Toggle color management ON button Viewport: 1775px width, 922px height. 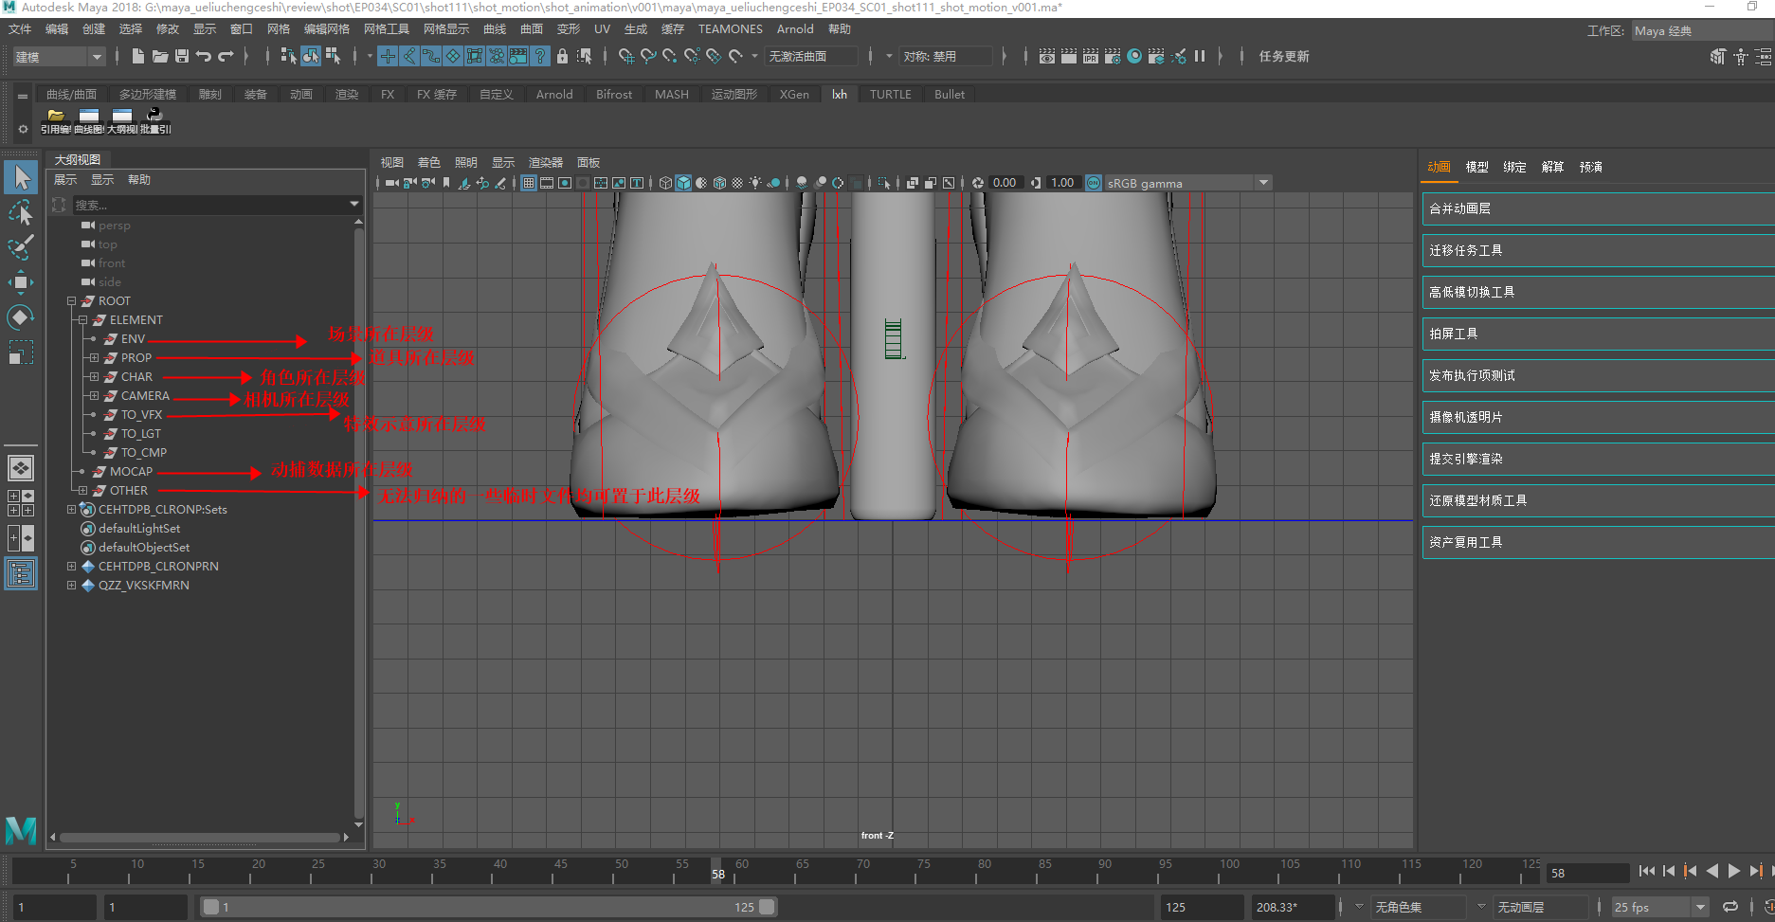tap(1094, 183)
